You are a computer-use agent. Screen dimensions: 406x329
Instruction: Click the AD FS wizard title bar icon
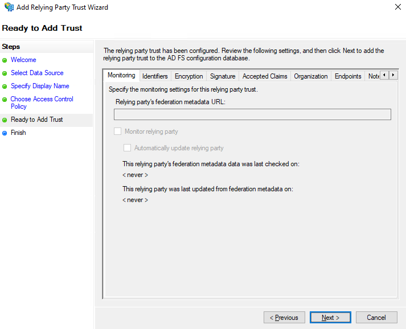(9, 7)
